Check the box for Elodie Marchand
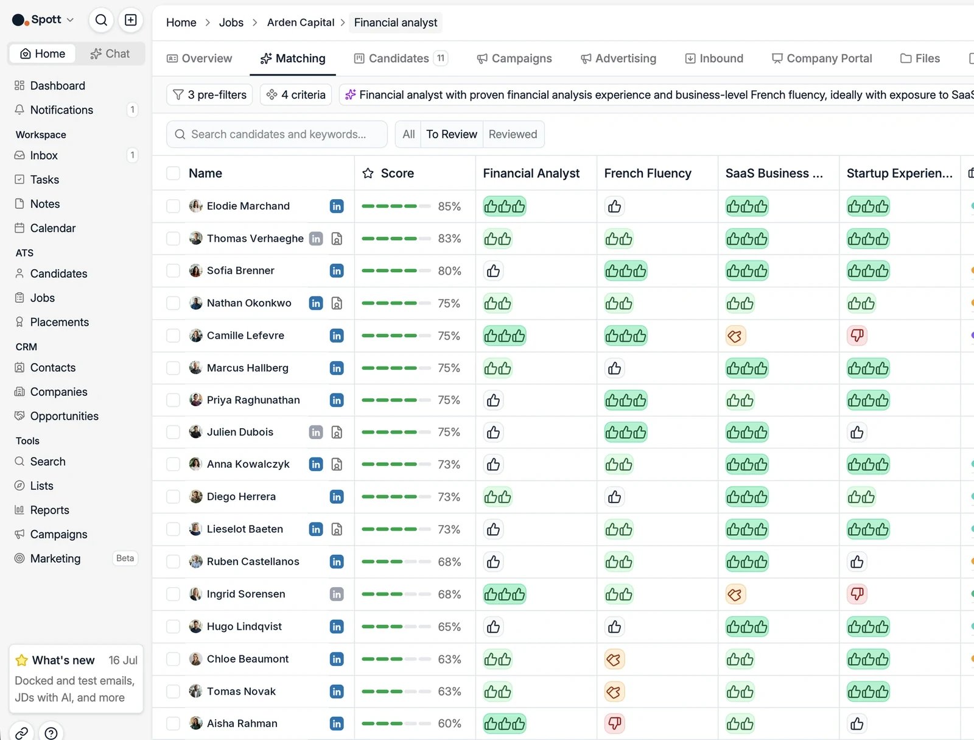Viewport: 974px width, 740px height. point(173,206)
